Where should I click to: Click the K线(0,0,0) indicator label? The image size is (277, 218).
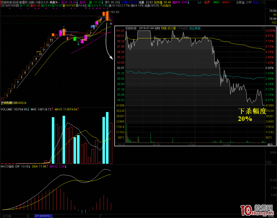tap(42, 3)
